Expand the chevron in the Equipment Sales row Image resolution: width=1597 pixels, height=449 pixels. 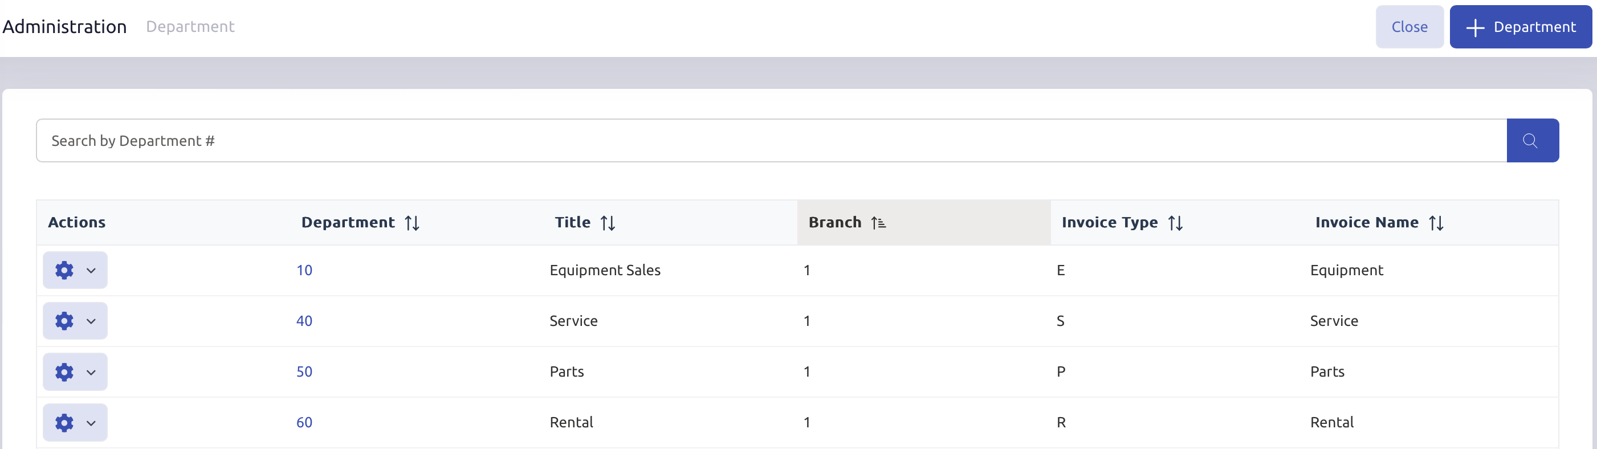pos(91,271)
